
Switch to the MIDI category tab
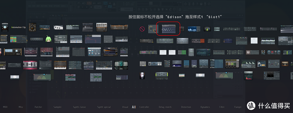pyautogui.click(x=5, y=107)
